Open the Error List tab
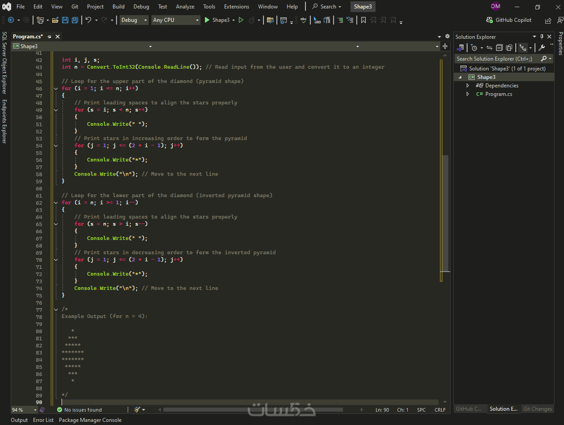 coord(43,420)
